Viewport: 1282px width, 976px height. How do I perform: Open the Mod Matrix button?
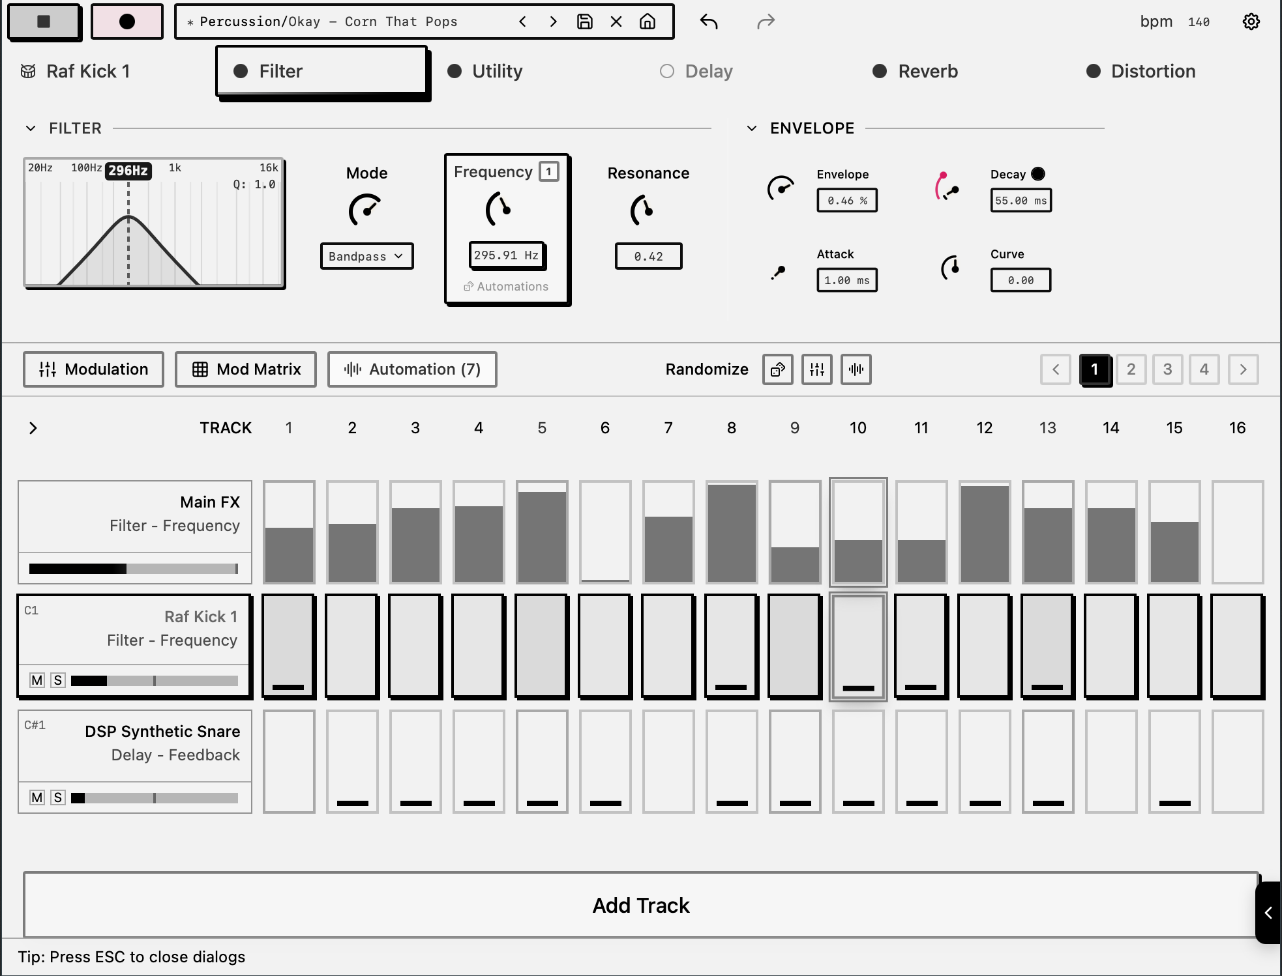click(x=246, y=369)
